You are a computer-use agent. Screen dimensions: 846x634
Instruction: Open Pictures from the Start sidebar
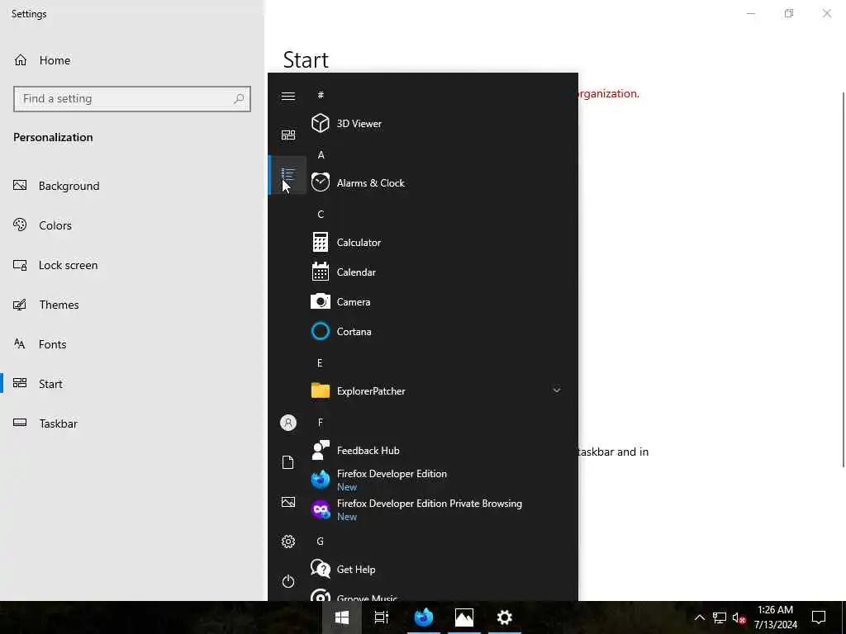288,502
